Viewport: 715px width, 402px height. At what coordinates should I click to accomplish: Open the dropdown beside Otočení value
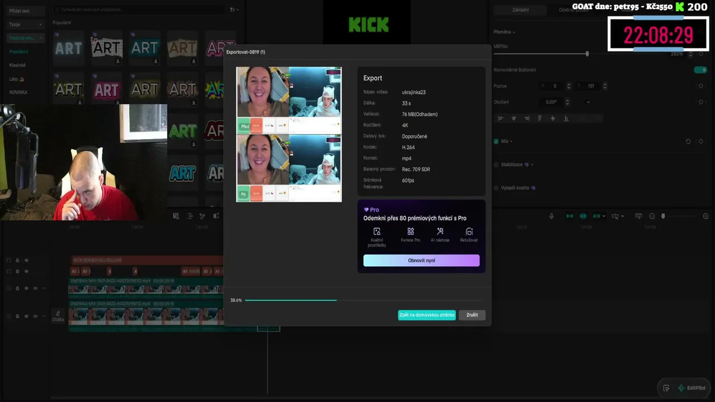[x=588, y=102]
